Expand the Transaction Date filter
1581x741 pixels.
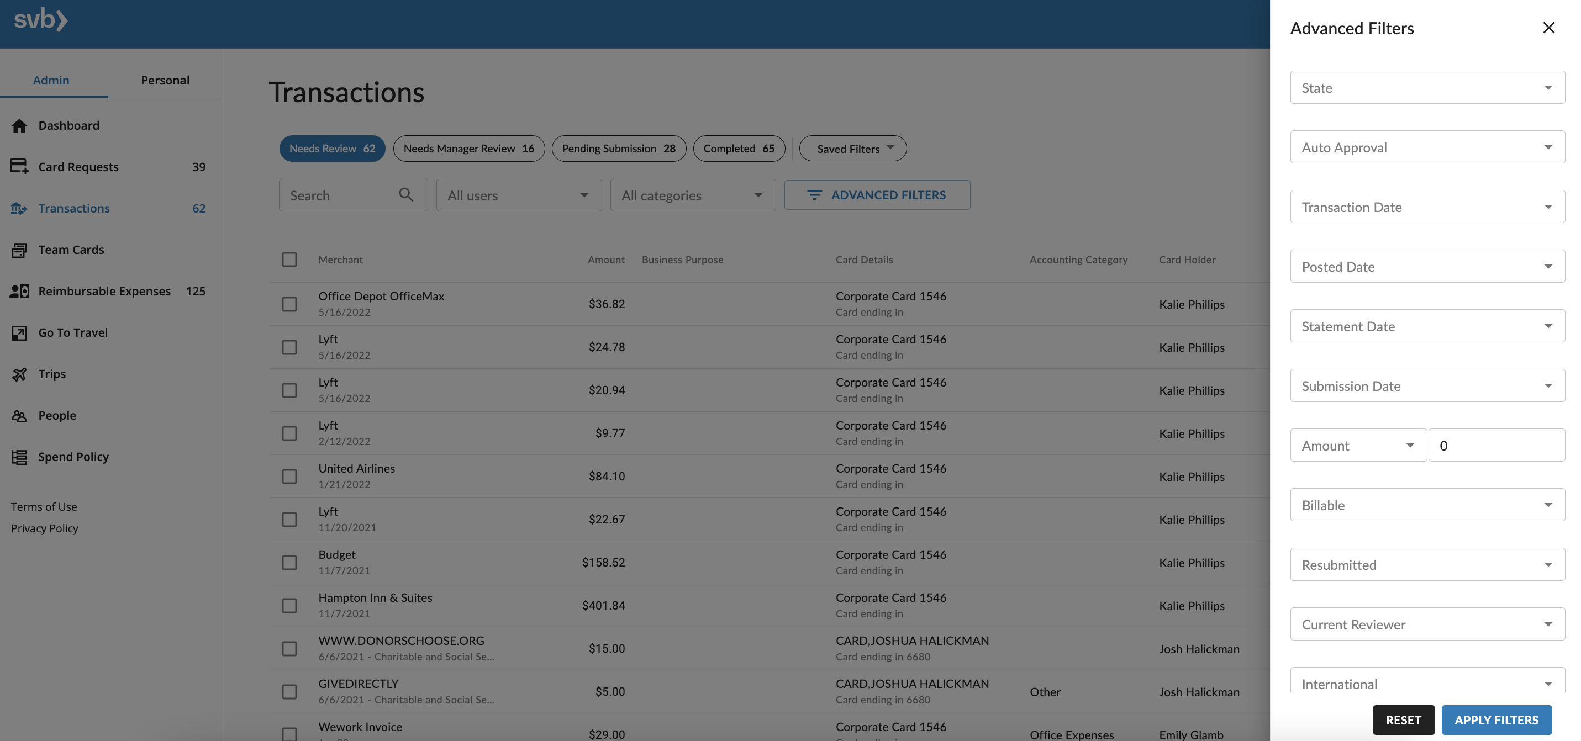(x=1427, y=206)
